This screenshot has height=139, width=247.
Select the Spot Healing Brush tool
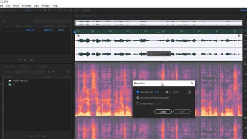(x=76, y=10)
